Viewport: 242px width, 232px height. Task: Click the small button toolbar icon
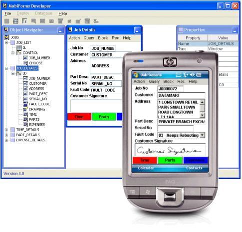[x=51, y=21]
